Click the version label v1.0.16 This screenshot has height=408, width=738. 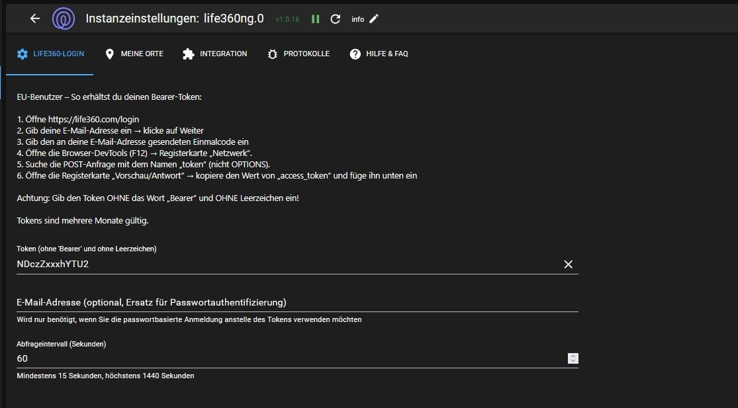click(287, 19)
